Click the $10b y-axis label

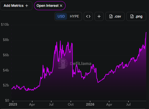[x=5, y=25]
